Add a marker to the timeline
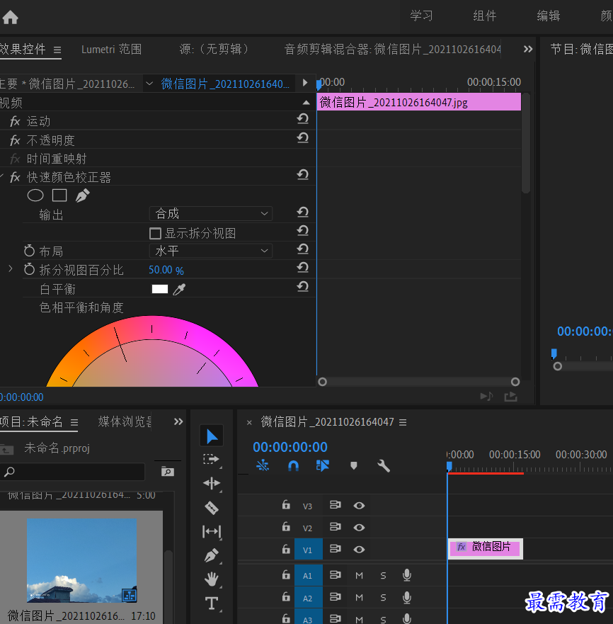Viewport: 613px width, 624px height. tap(354, 465)
